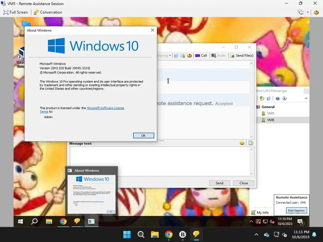
Task: Open the Microsoft Software License link
Action: (105, 108)
